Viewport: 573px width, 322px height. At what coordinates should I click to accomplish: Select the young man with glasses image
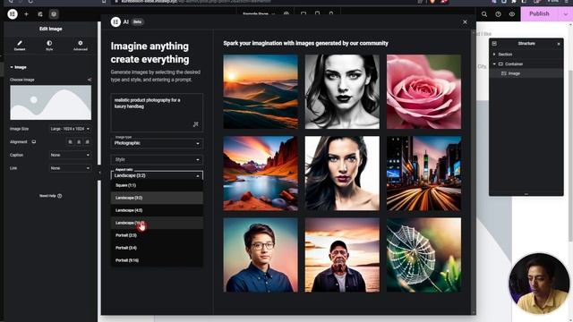click(261, 255)
